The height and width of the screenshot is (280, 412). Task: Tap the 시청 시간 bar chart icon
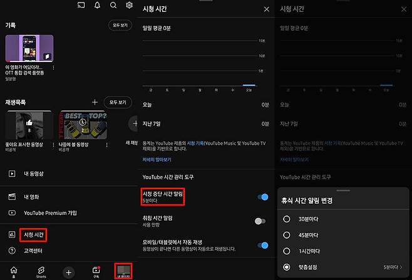point(12,234)
